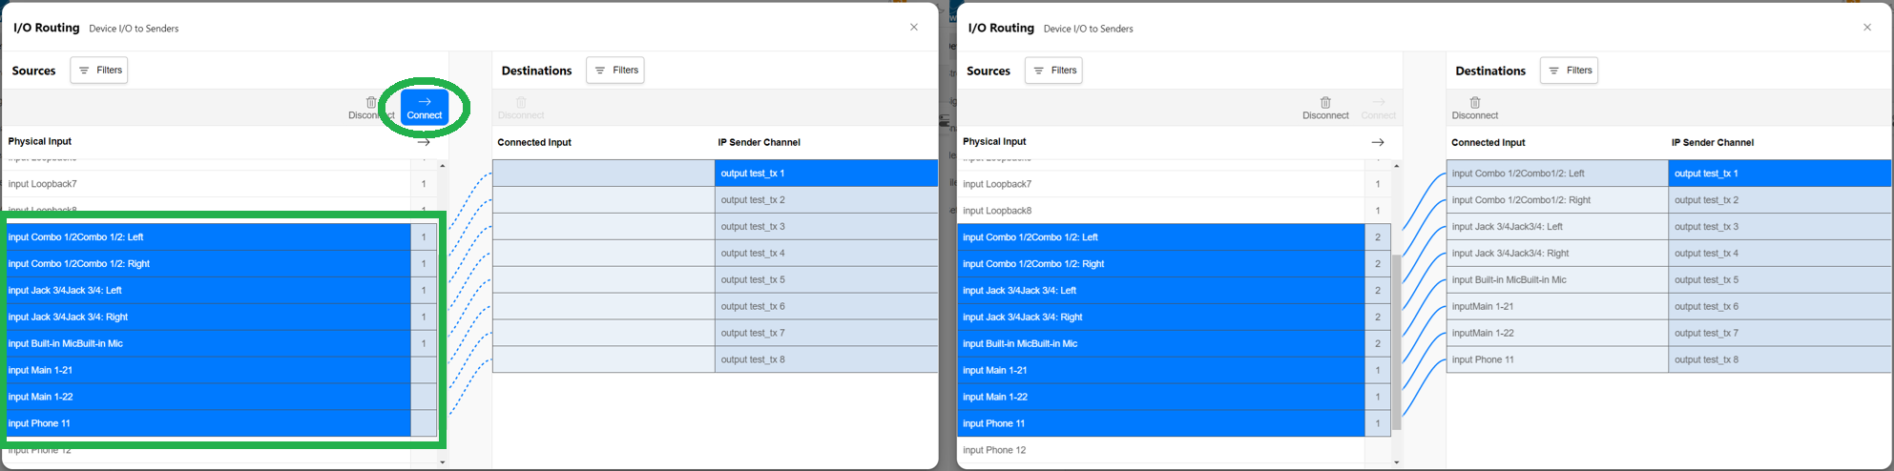Open the Destinations Filters button in the right dialog
1894x471 pixels.
click(1569, 70)
